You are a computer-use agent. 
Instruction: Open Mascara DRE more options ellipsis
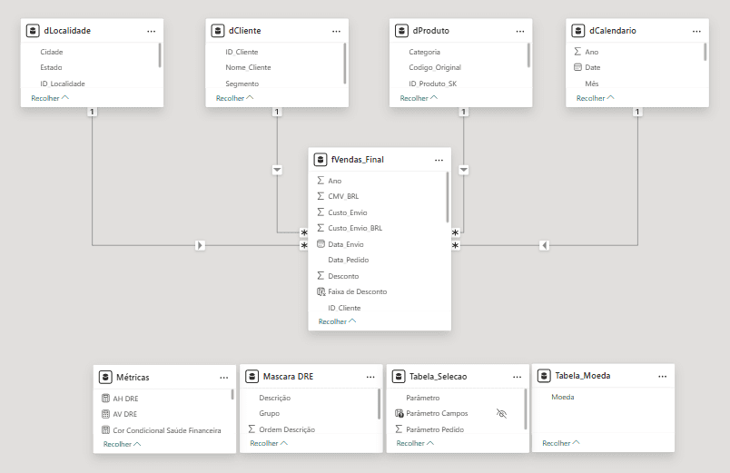point(370,377)
